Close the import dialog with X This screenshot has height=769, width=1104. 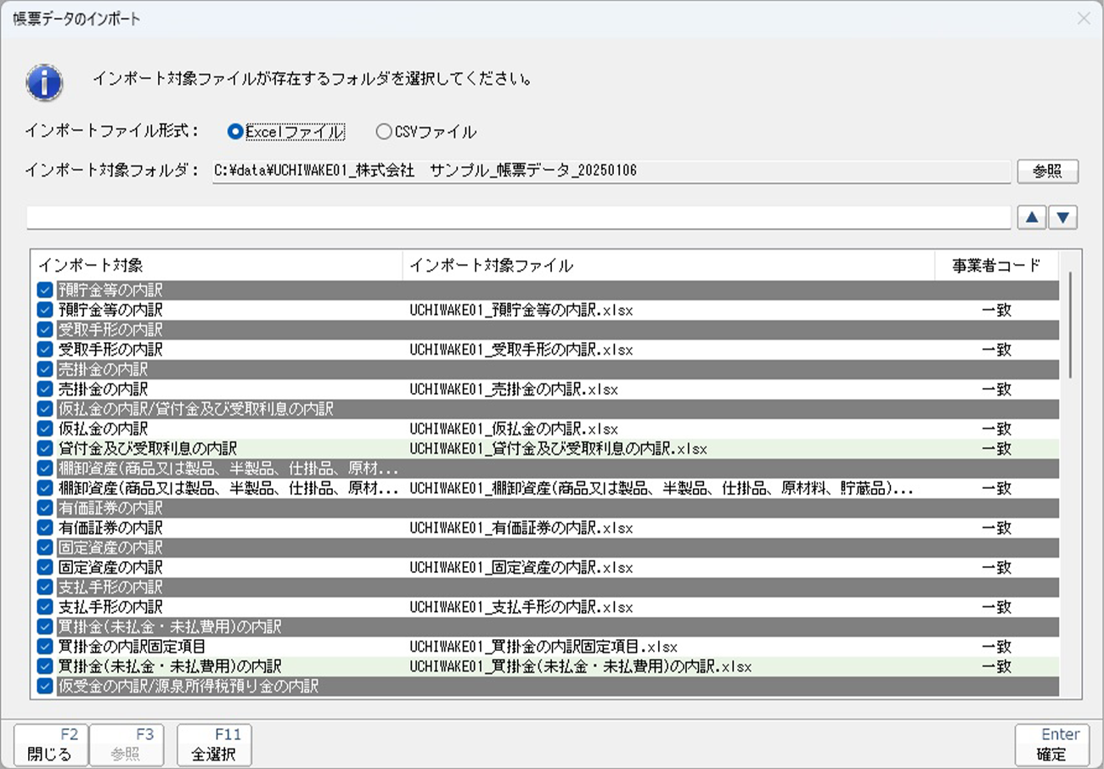(1084, 19)
